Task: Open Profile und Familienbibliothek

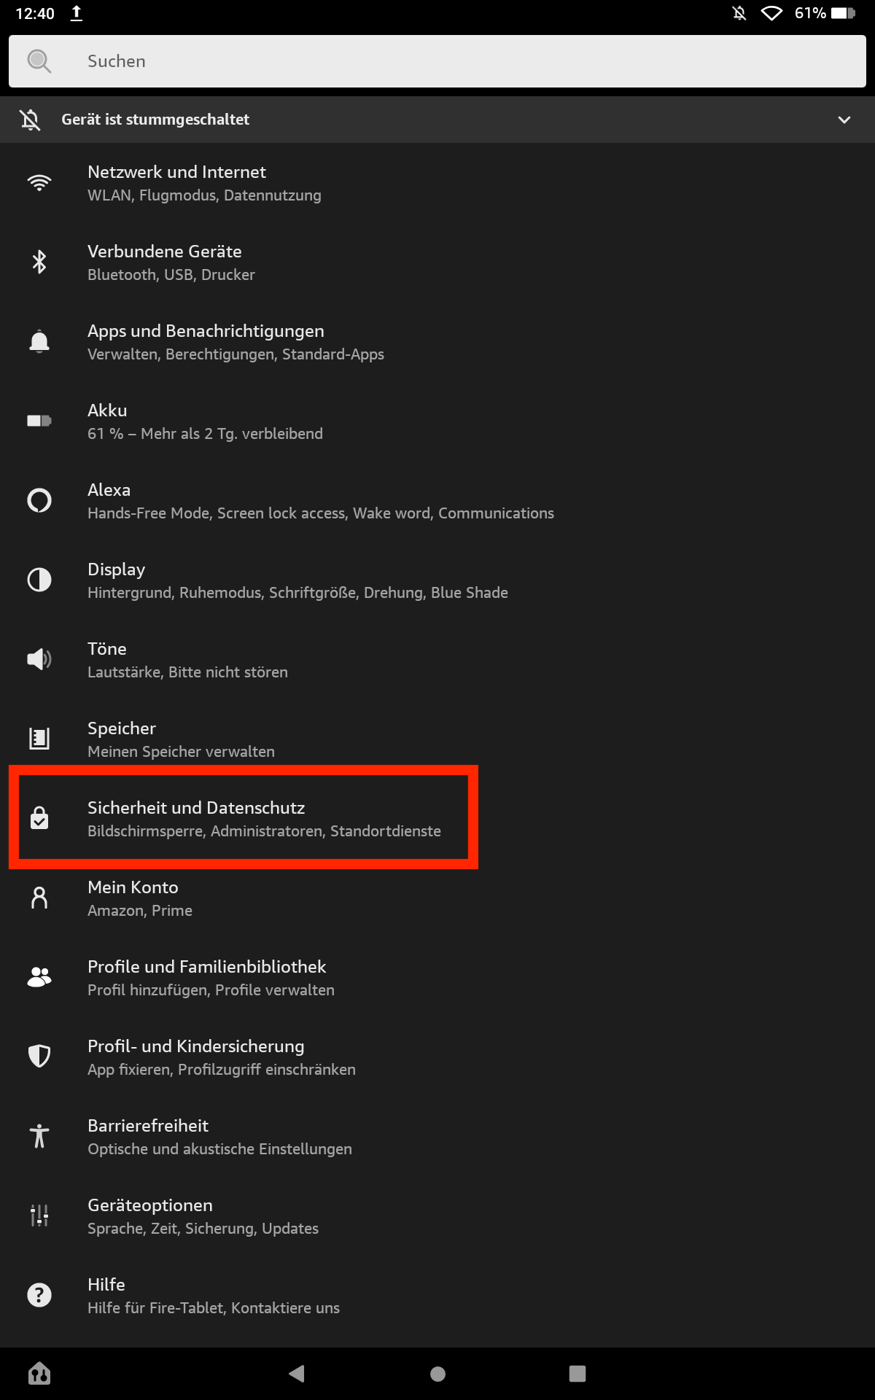Action: [211, 978]
